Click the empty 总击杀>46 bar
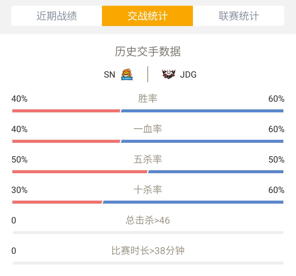296x276 pixels. [148, 233]
